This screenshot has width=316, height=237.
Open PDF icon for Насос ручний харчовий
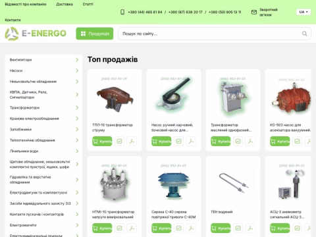(191, 142)
